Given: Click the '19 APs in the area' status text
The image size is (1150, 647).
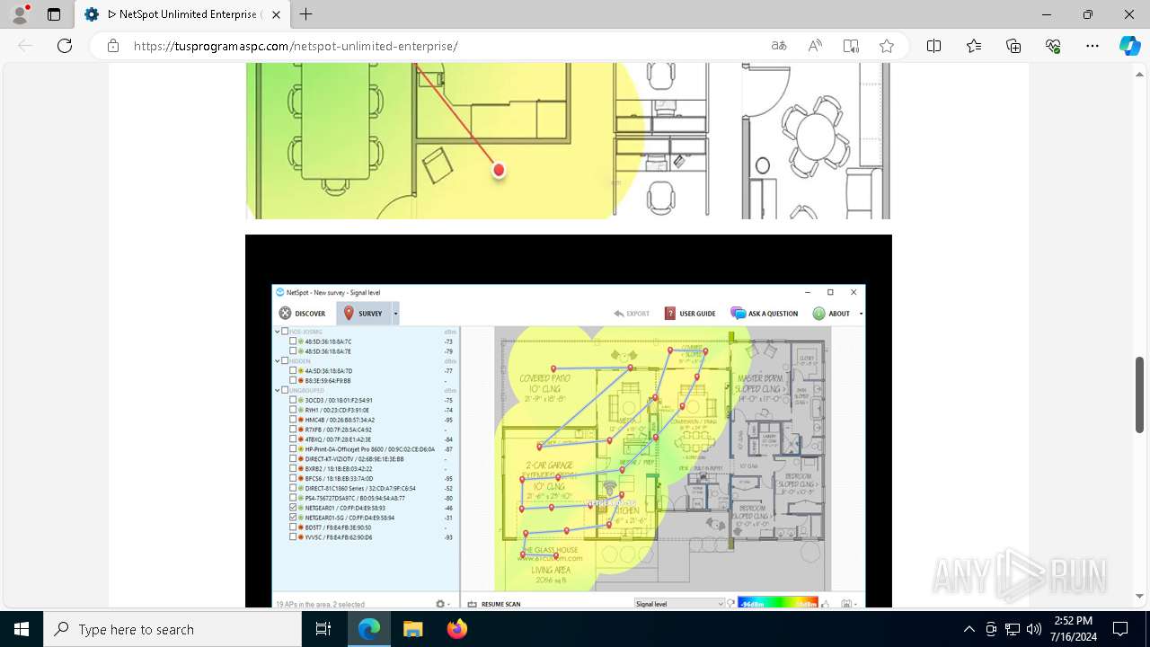Looking at the screenshot, I should click(320, 604).
